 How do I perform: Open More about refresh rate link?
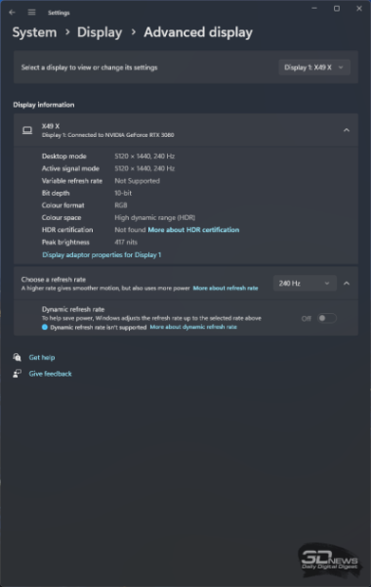coord(226,289)
